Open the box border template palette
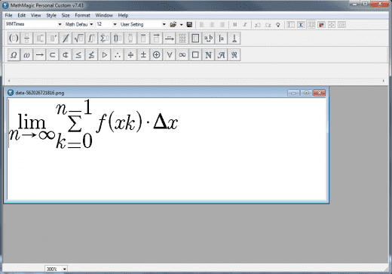Screen dimensions: 392x274 tap(195, 38)
